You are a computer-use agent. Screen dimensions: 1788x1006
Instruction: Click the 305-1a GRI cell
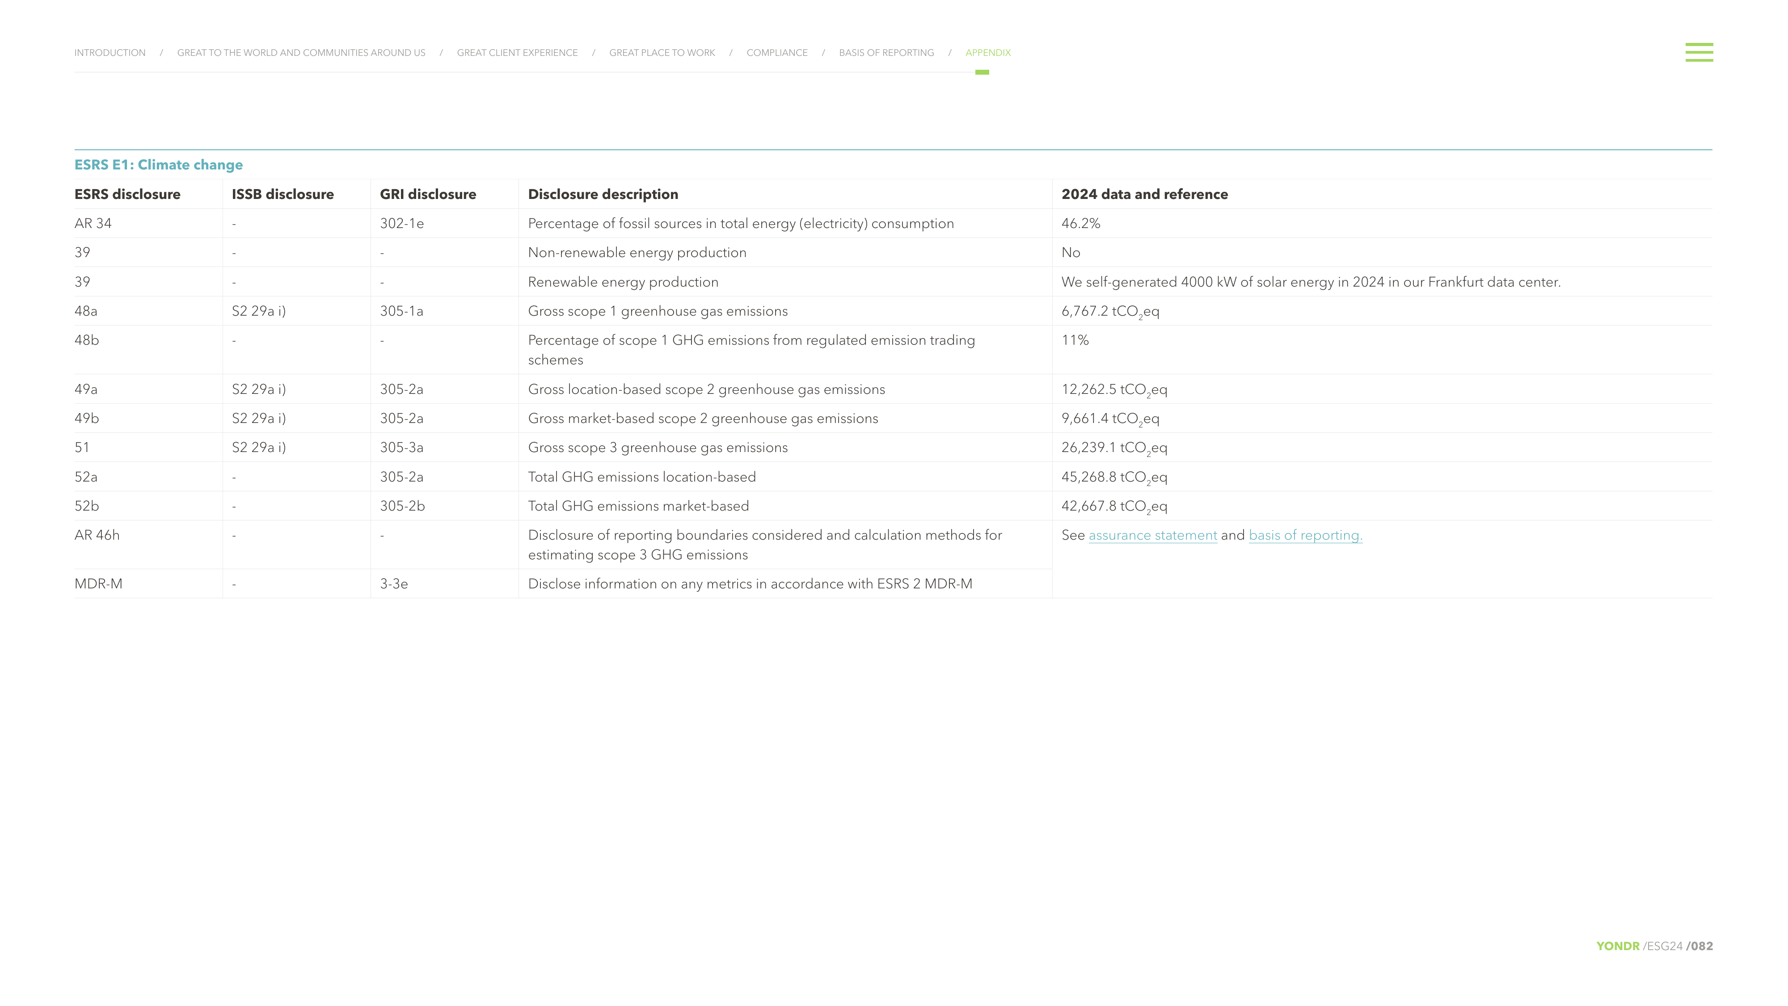[x=401, y=311]
